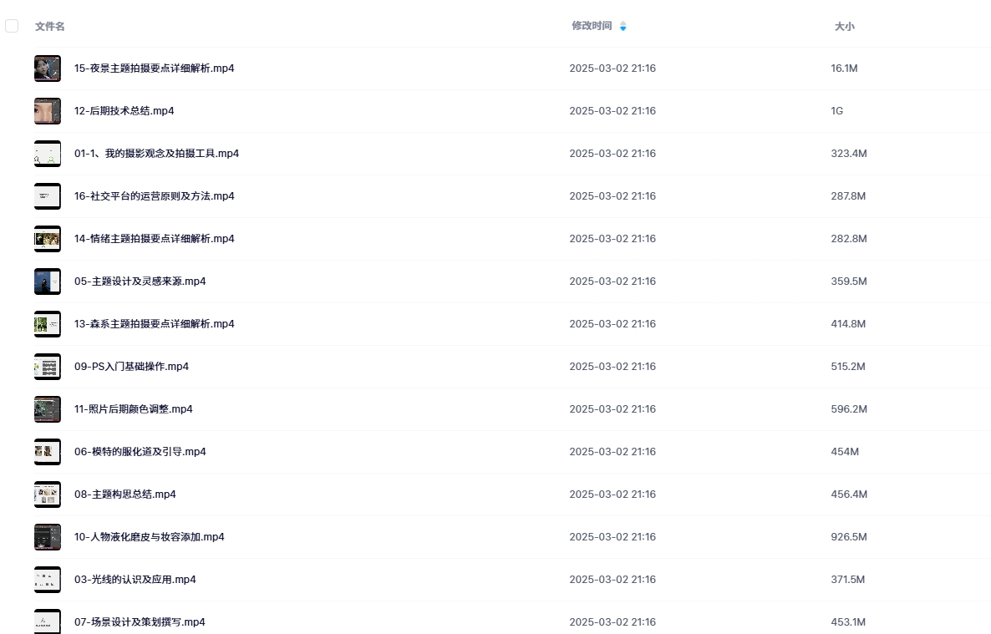991x634 pixels.
Task: Open thumbnail of 01-1、我的摄影观念及拍摄工具.mp4
Action: pos(47,154)
